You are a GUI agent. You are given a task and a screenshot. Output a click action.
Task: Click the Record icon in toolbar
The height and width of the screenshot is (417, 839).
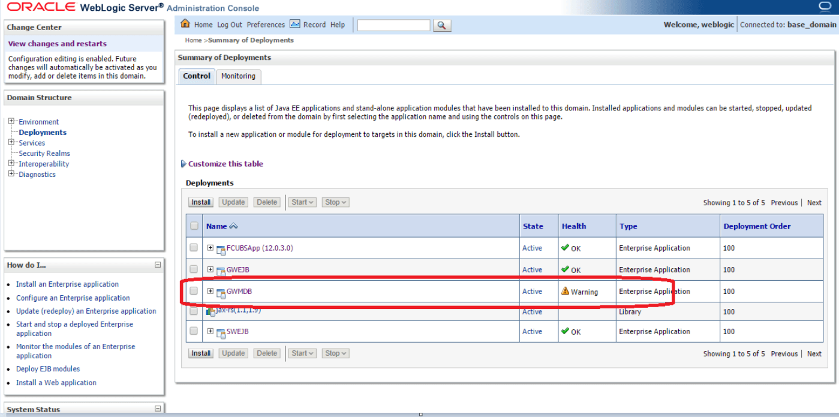(x=294, y=24)
